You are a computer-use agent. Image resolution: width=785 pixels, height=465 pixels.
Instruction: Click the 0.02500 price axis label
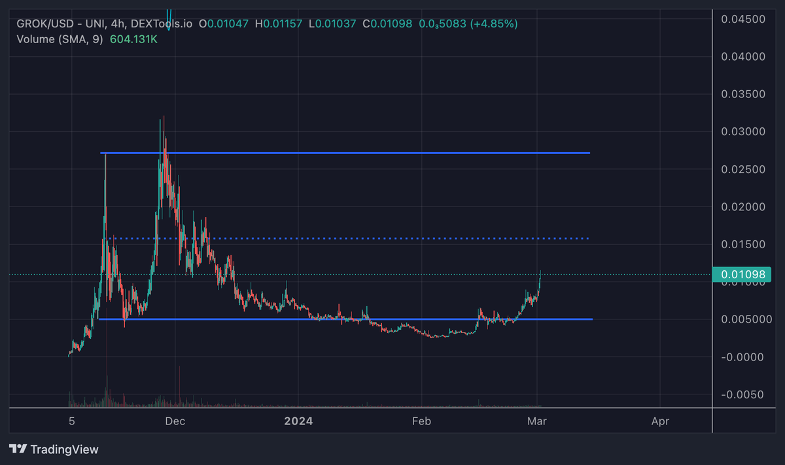(x=742, y=169)
